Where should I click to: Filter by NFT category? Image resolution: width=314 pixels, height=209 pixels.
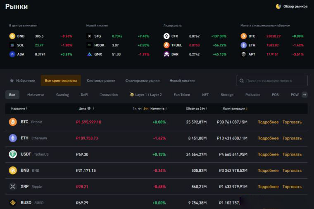[205, 95]
